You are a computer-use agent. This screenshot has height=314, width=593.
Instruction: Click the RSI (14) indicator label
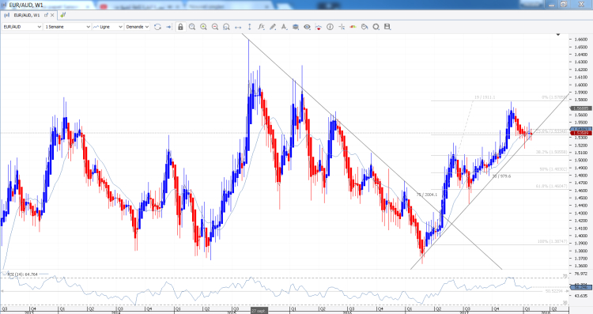[23, 274]
